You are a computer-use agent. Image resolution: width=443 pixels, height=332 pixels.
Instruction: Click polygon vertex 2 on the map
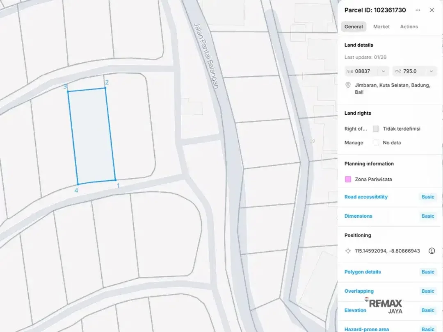click(x=105, y=88)
